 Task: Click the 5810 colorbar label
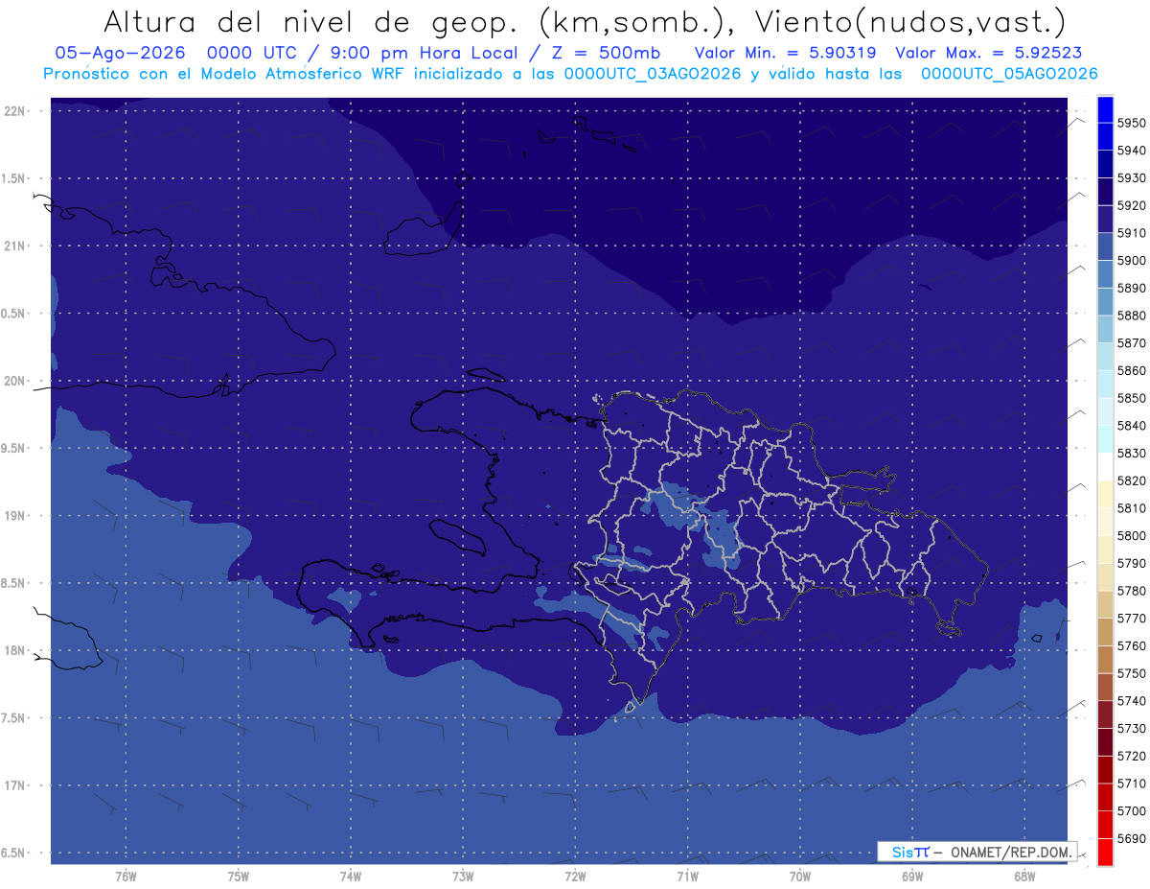1132,508
